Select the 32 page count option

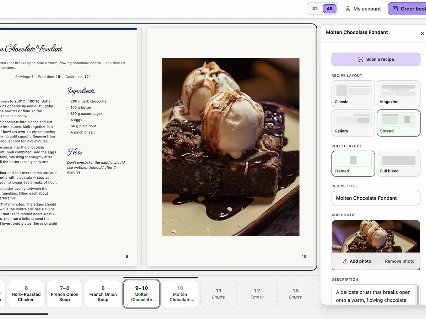tap(315, 9)
